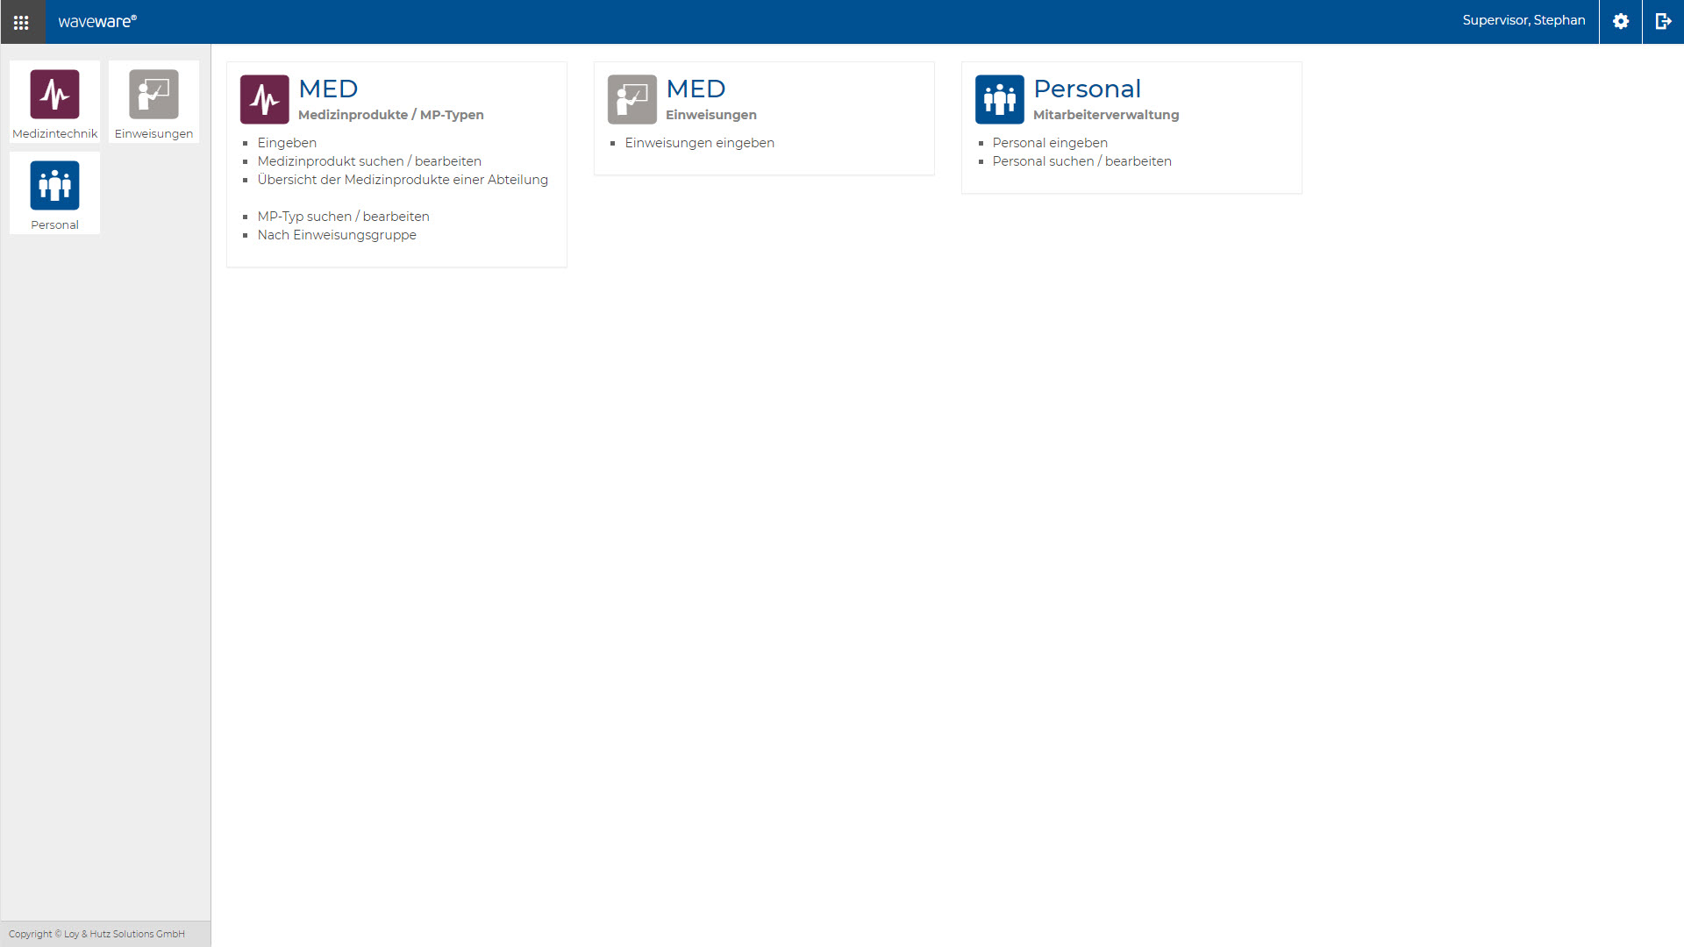The image size is (1684, 947).
Task: Open Übersicht der Medizinprodukte einer Abteilung
Action: 402,180
